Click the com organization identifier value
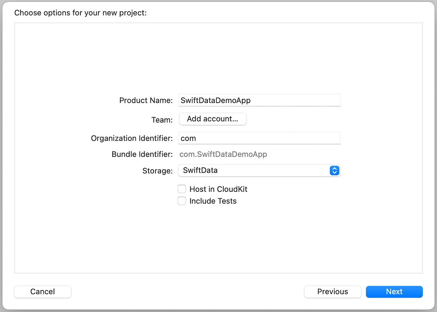Image resolution: width=437 pixels, height=312 pixels. (188, 138)
